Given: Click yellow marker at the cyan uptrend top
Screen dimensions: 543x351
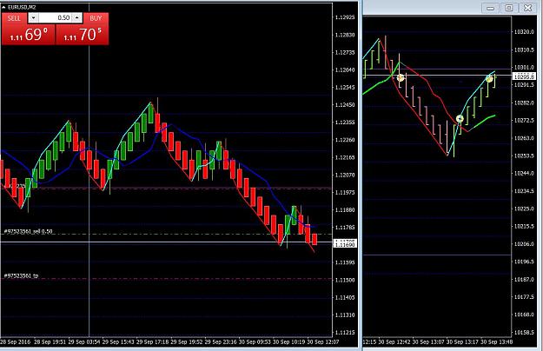Looking at the screenshot, I should pyautogui.click(x=489, y=79).
